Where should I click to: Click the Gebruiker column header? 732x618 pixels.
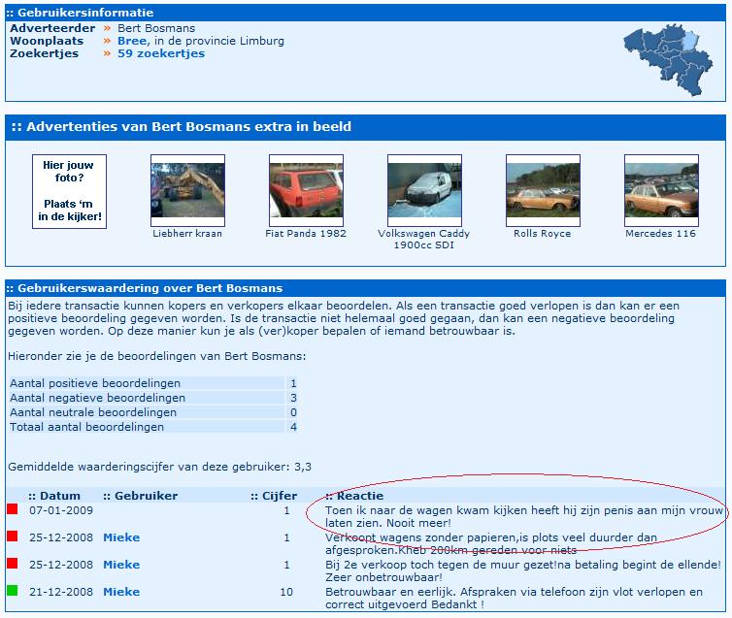[140, 496]
